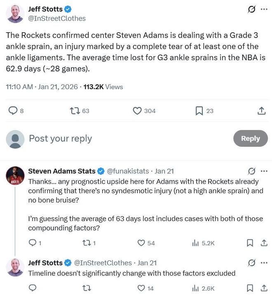Repost the Steven Adams Stats reply

[x=87, y=243]
